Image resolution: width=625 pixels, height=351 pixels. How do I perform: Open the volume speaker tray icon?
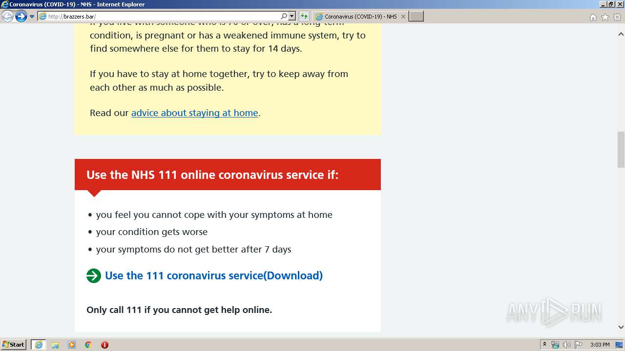566,345
